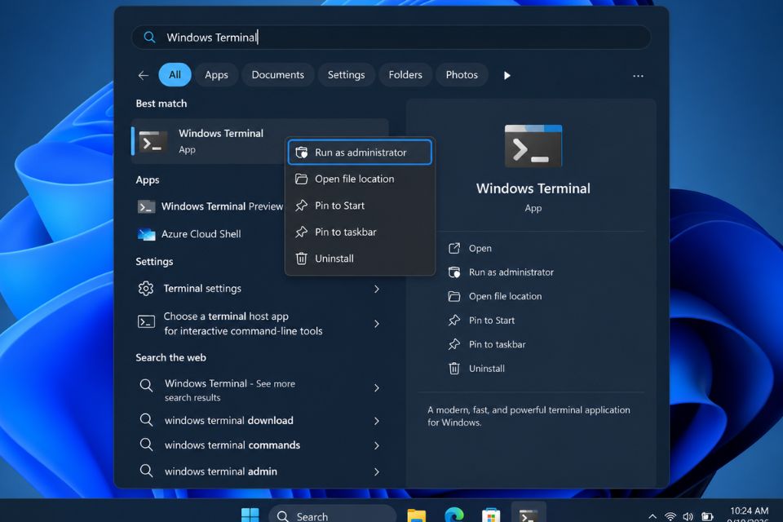Click Open in the preview pane
Viewport: 783px width, 522px height.
click(x=480, y=248)
